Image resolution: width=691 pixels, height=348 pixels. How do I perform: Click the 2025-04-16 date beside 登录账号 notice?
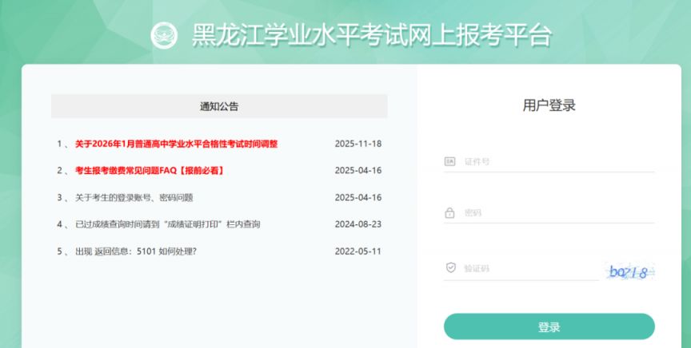[x=358, y=198]
